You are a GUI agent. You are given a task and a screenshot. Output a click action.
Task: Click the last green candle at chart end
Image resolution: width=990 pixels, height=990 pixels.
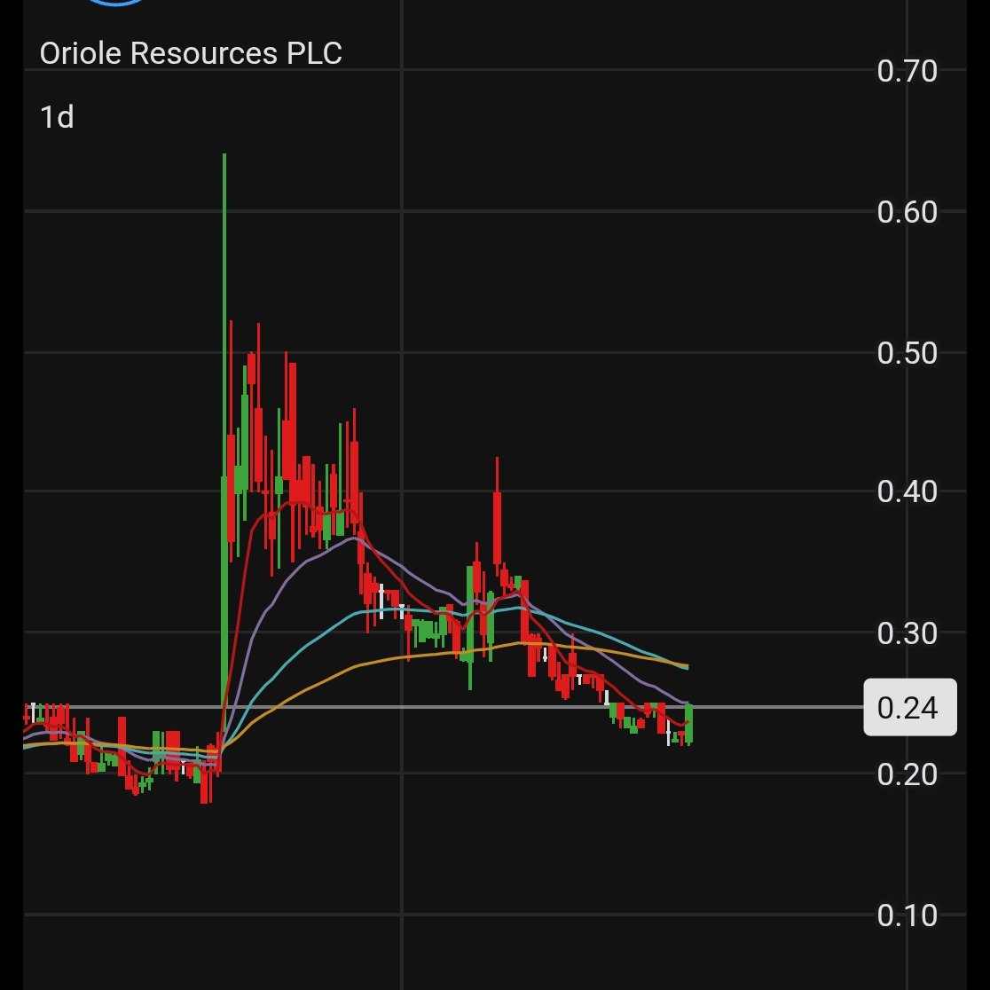pos(689,724)
